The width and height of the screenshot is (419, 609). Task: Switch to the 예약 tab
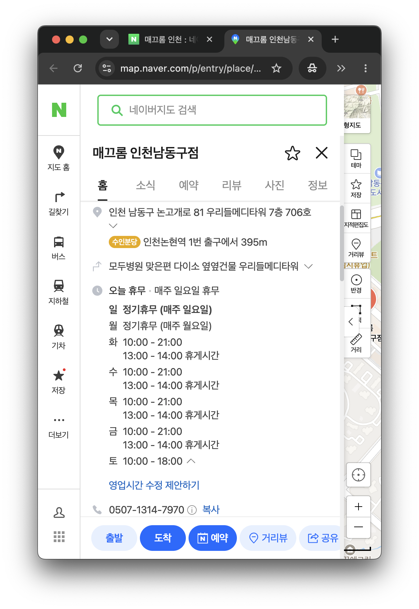pos(189,185)
